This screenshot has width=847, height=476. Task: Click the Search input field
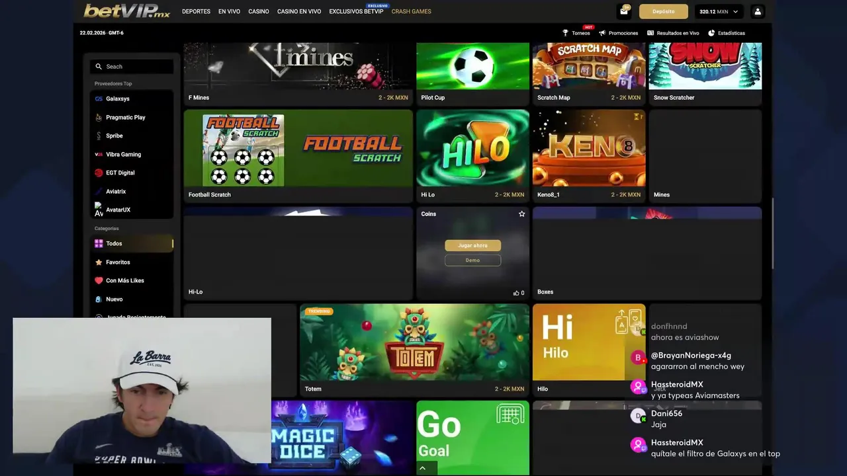(x=132, y=66)
